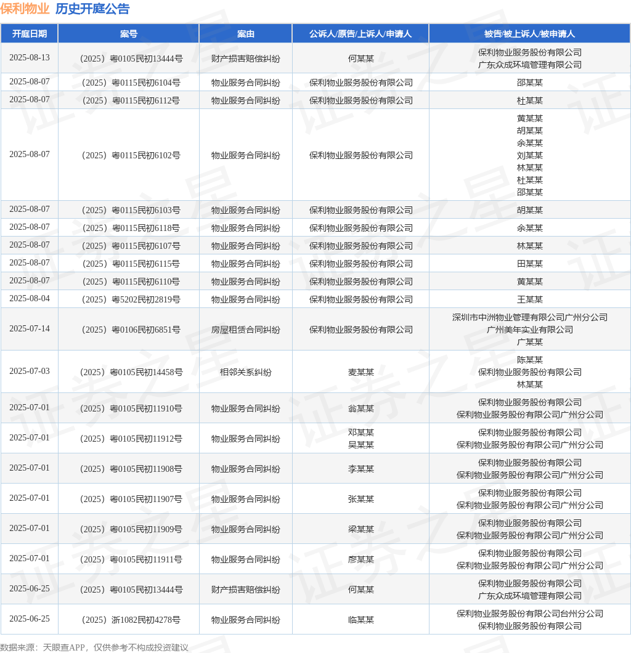Click the 房屋租赁合同纠纷 case cause
This screenshot has height=653, width=631.
pos(246,330)
